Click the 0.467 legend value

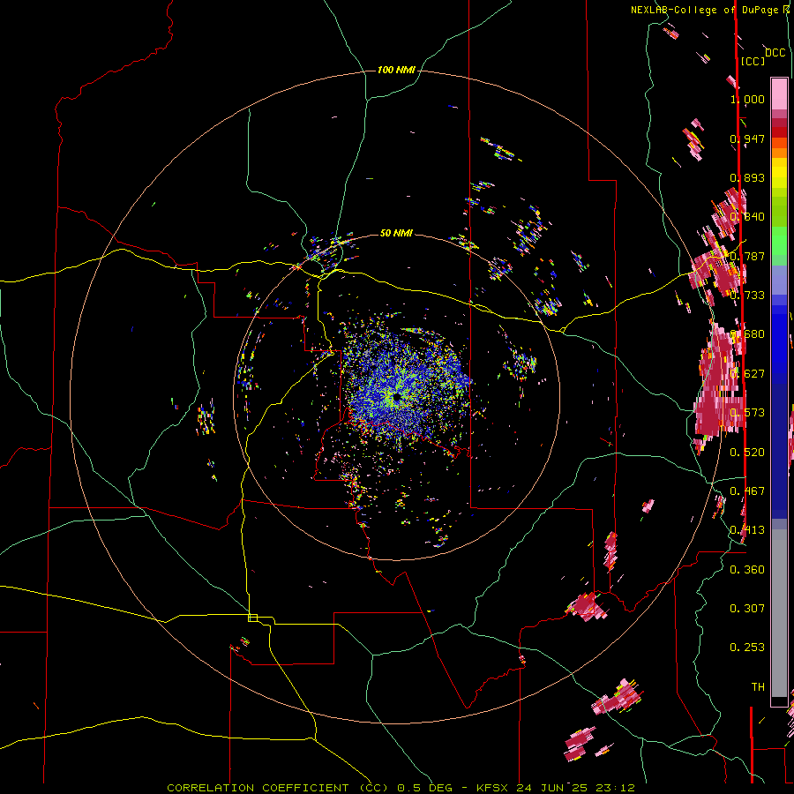(x=747, y=491)
